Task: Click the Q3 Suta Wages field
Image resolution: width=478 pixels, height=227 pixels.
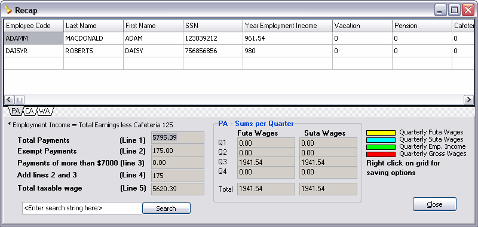Action: point(328,162)
